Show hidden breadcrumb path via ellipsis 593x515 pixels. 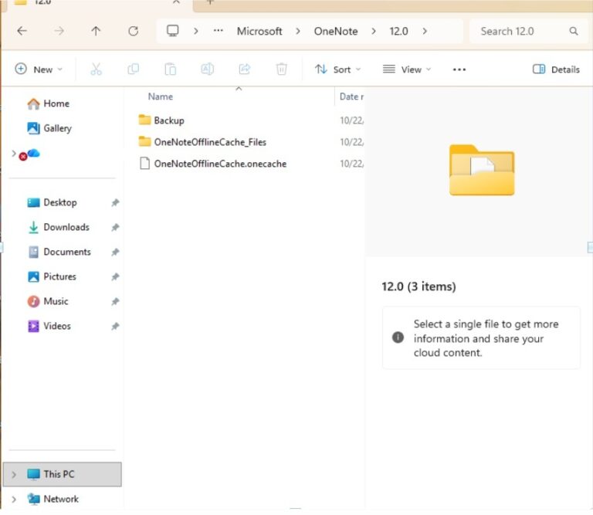tap(219, 31)
